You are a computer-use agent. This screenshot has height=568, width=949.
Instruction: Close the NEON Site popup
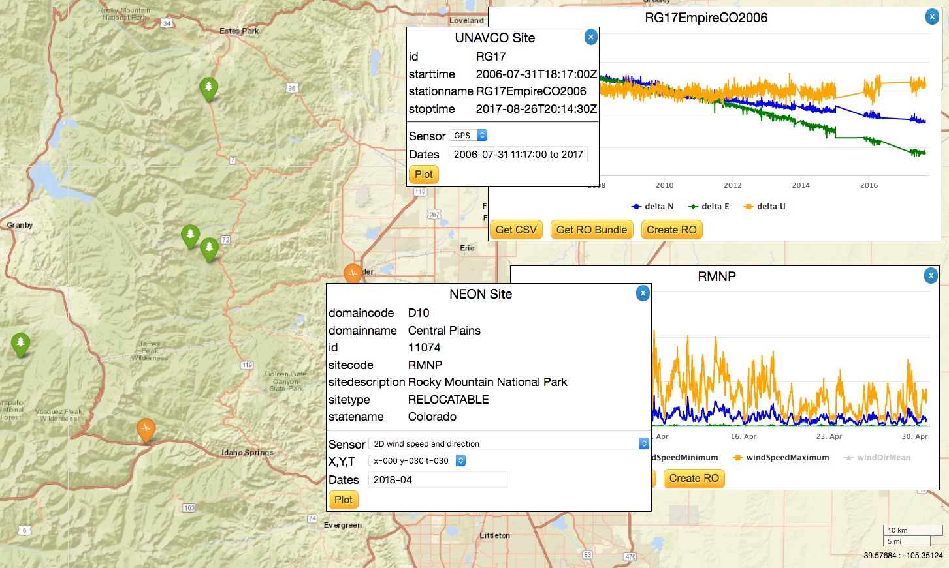(x=643, y=293)
